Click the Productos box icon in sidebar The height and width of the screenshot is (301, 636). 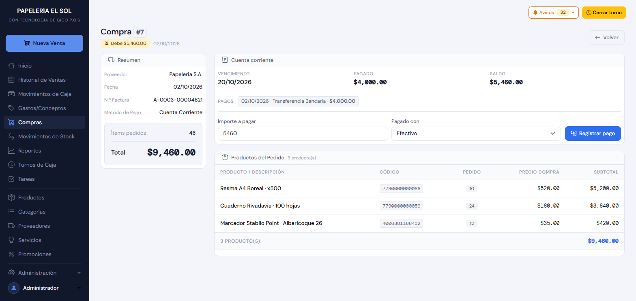pyautogui.click(x=11, y=197)
